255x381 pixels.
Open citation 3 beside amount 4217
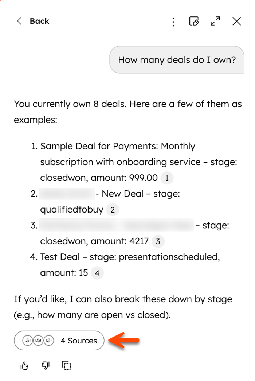tap(158, 241)
